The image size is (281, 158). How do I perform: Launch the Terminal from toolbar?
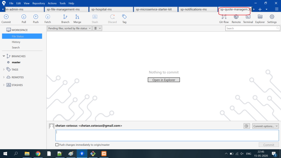(248, 17)
